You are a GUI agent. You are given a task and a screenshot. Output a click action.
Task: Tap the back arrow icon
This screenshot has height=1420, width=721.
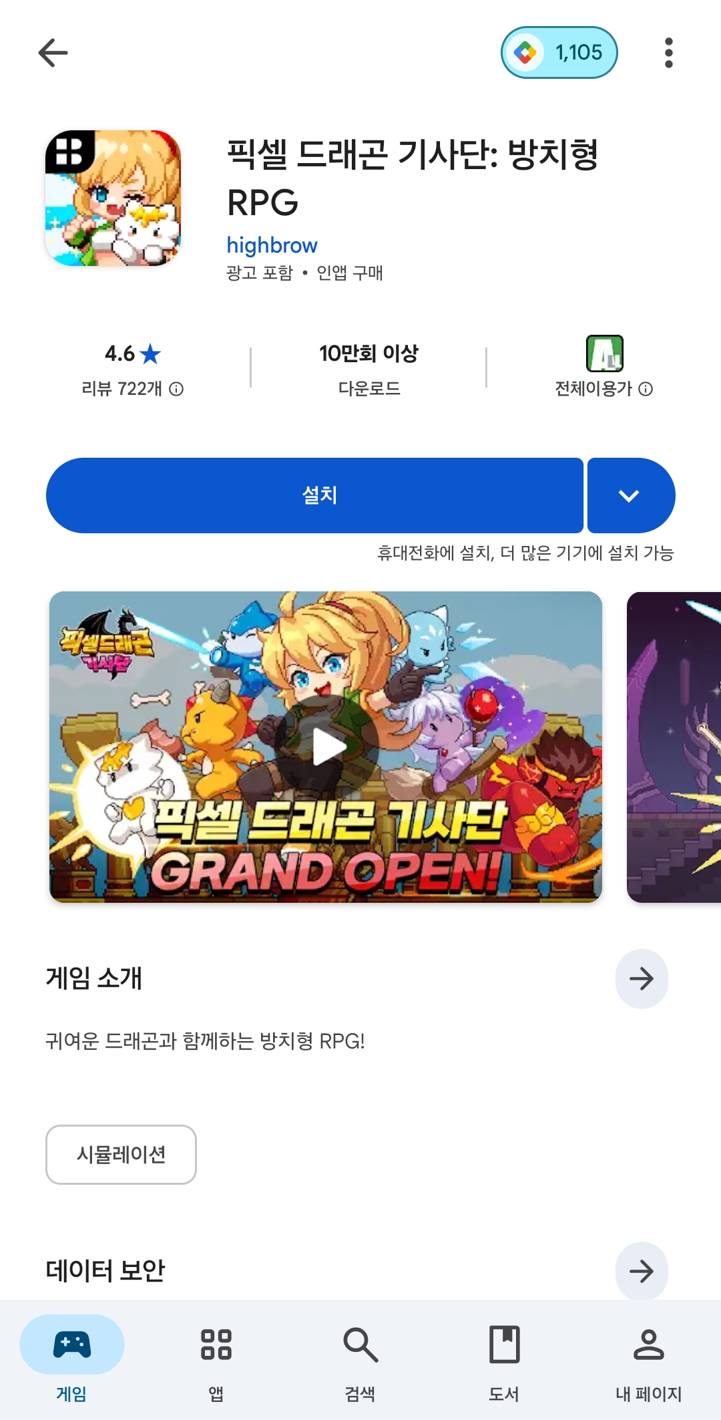tap(53, 53)
